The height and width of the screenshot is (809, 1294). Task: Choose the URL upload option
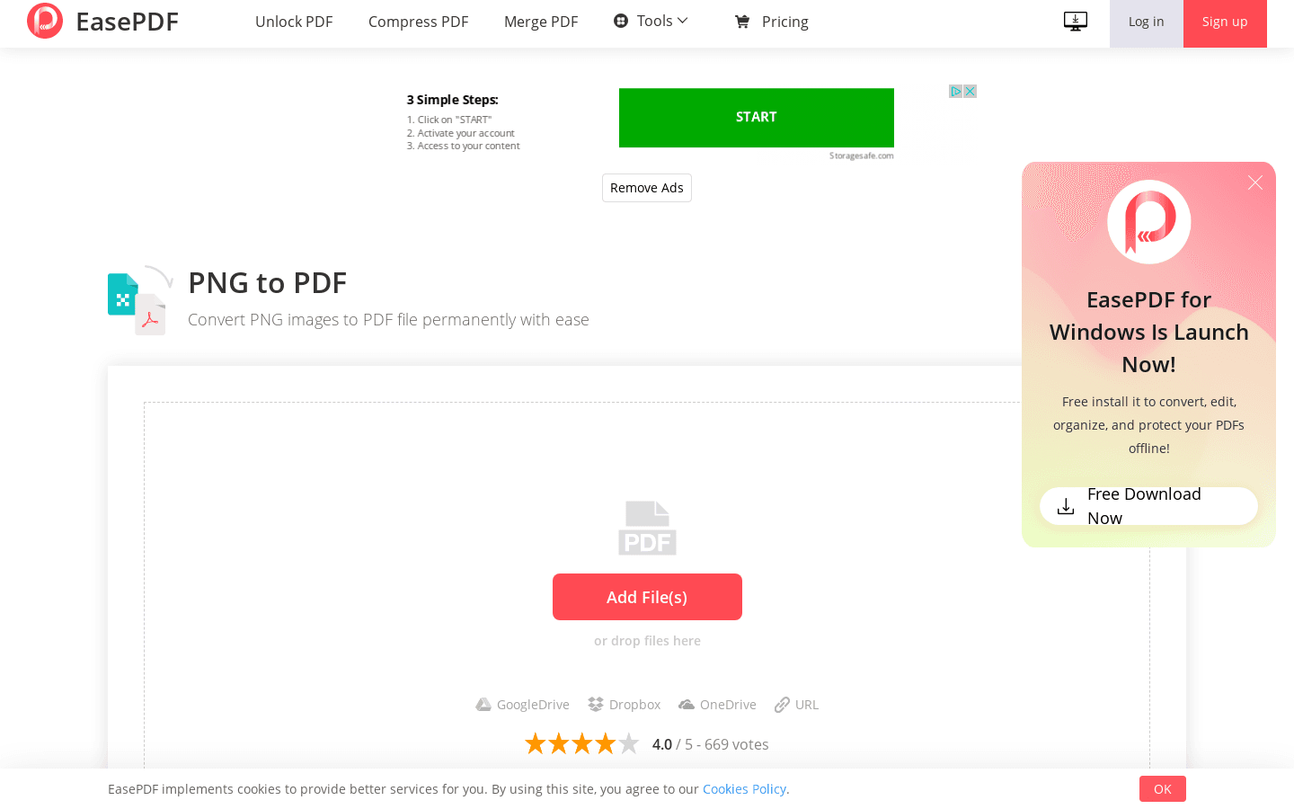pyautogui.click(x=796, y=704)
